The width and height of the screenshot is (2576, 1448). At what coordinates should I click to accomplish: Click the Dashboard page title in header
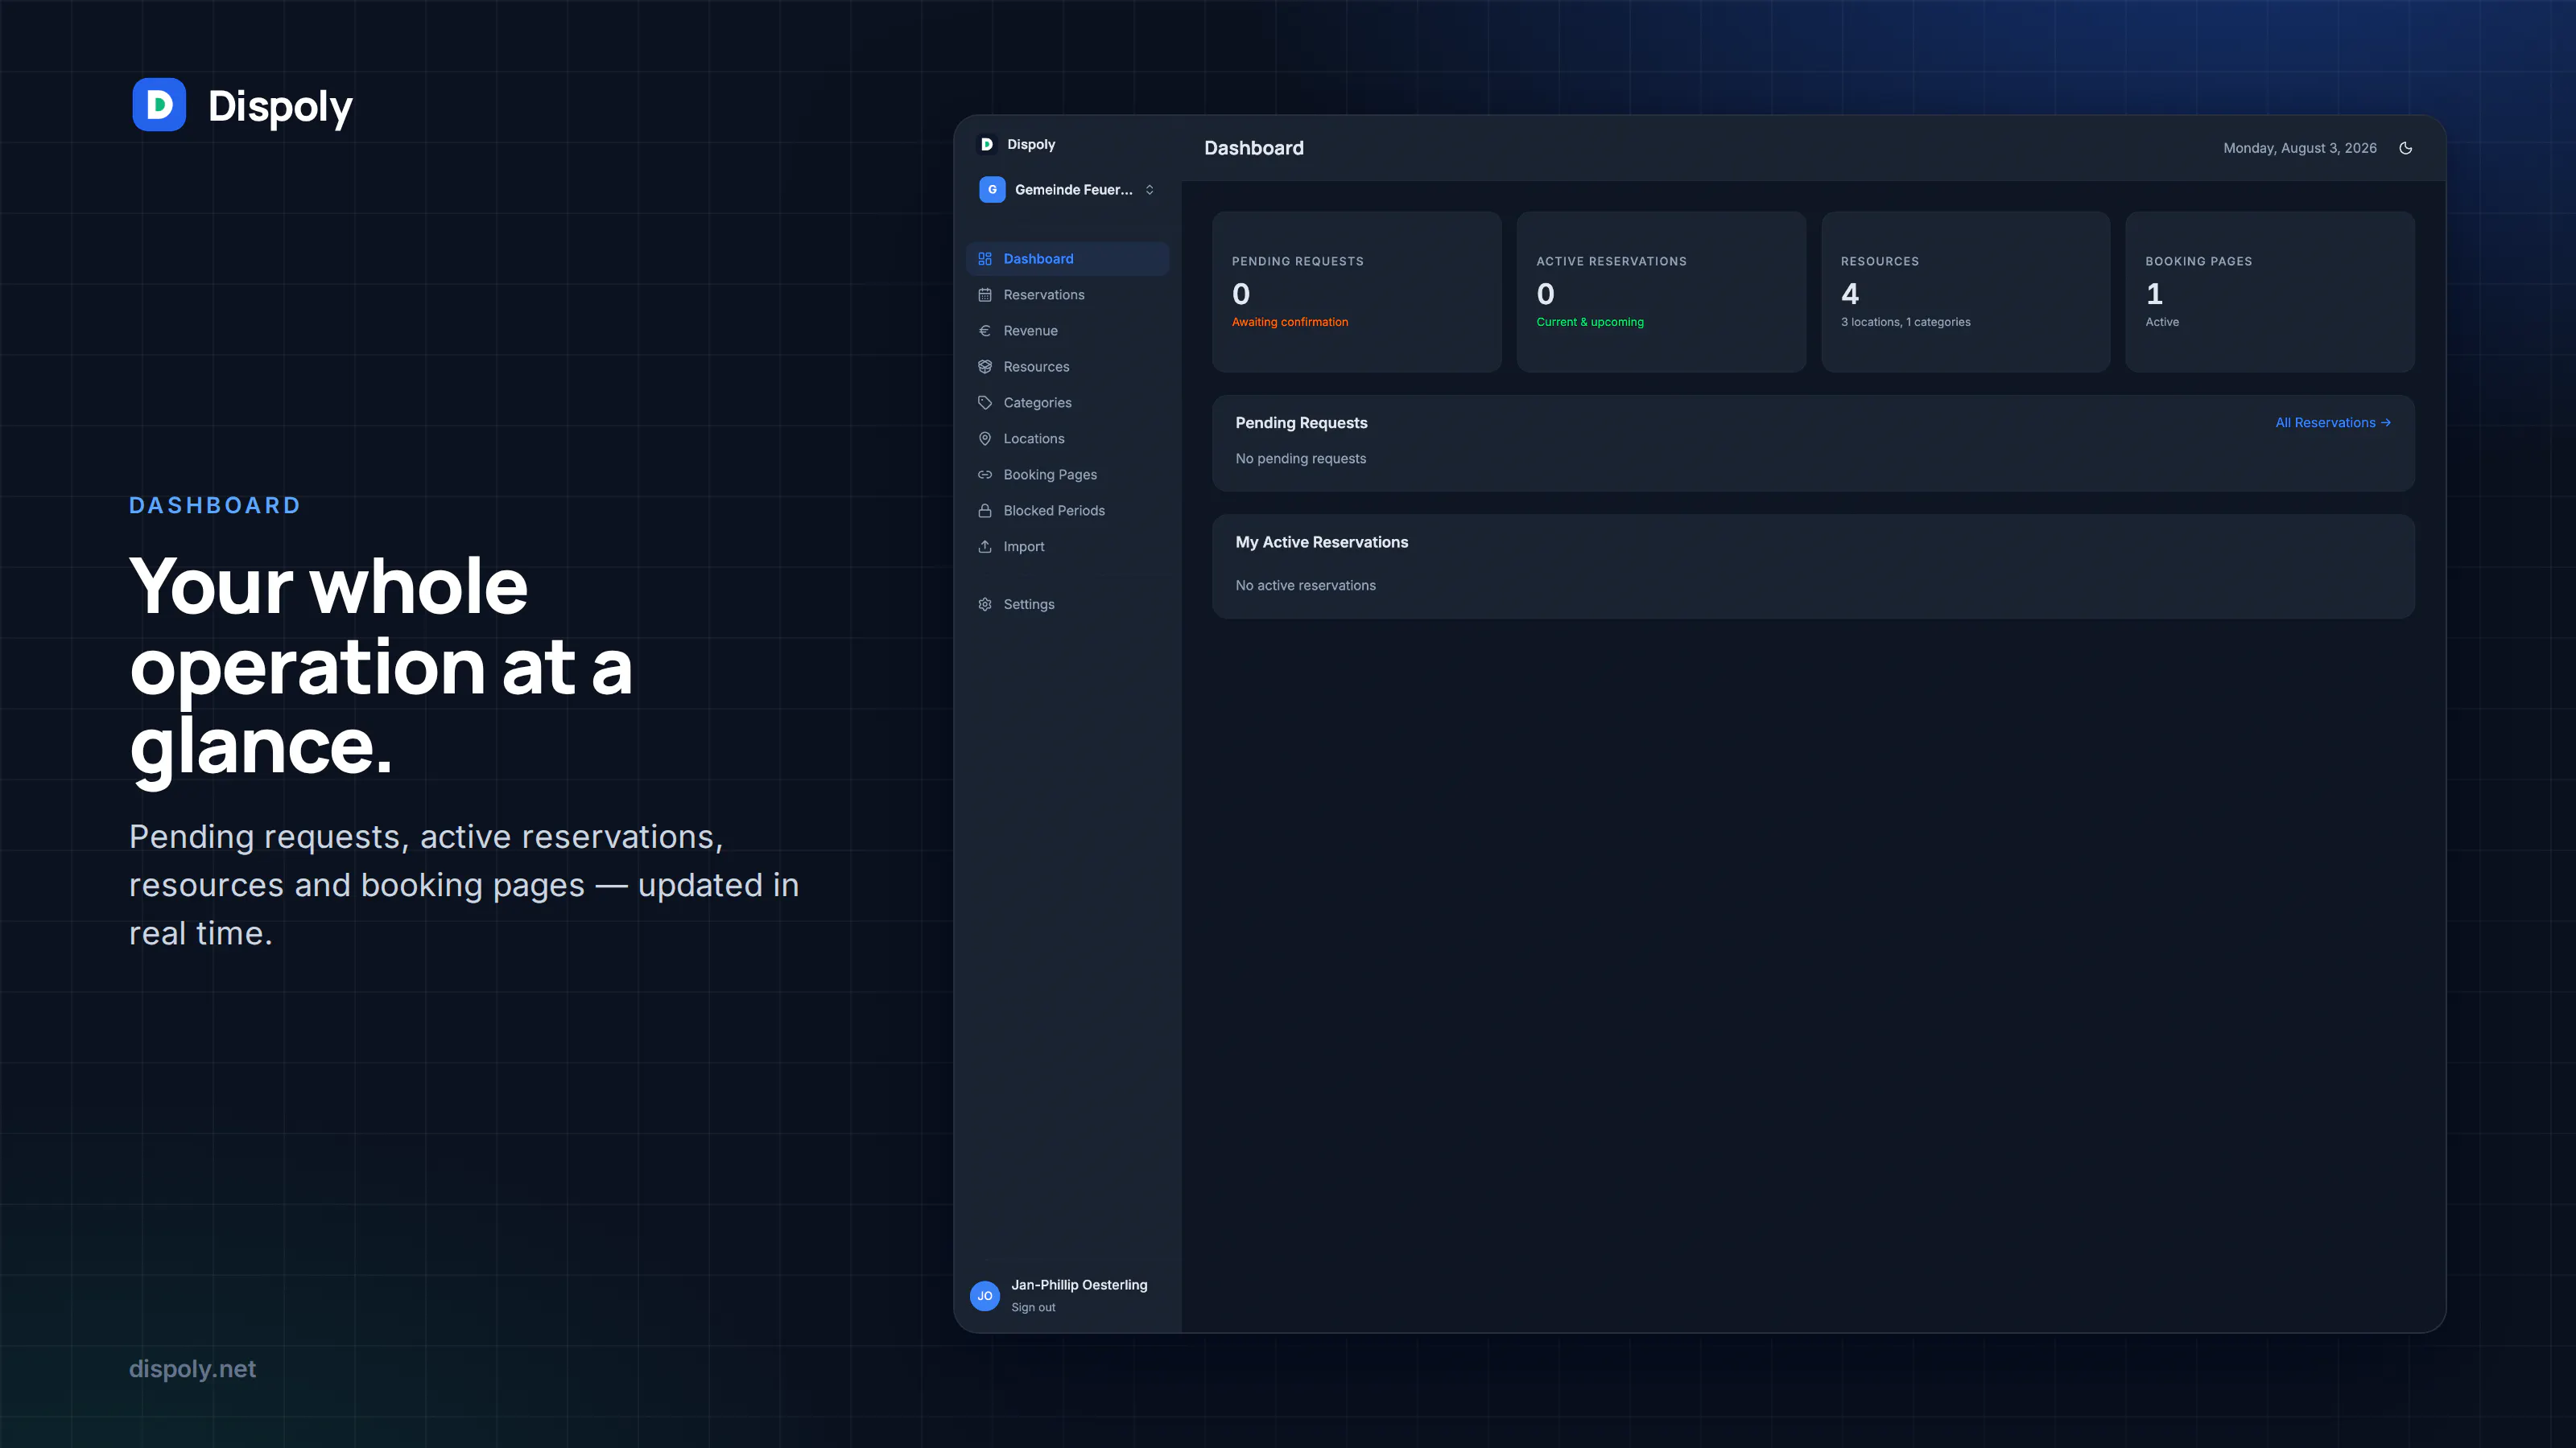pos(1254,148)
